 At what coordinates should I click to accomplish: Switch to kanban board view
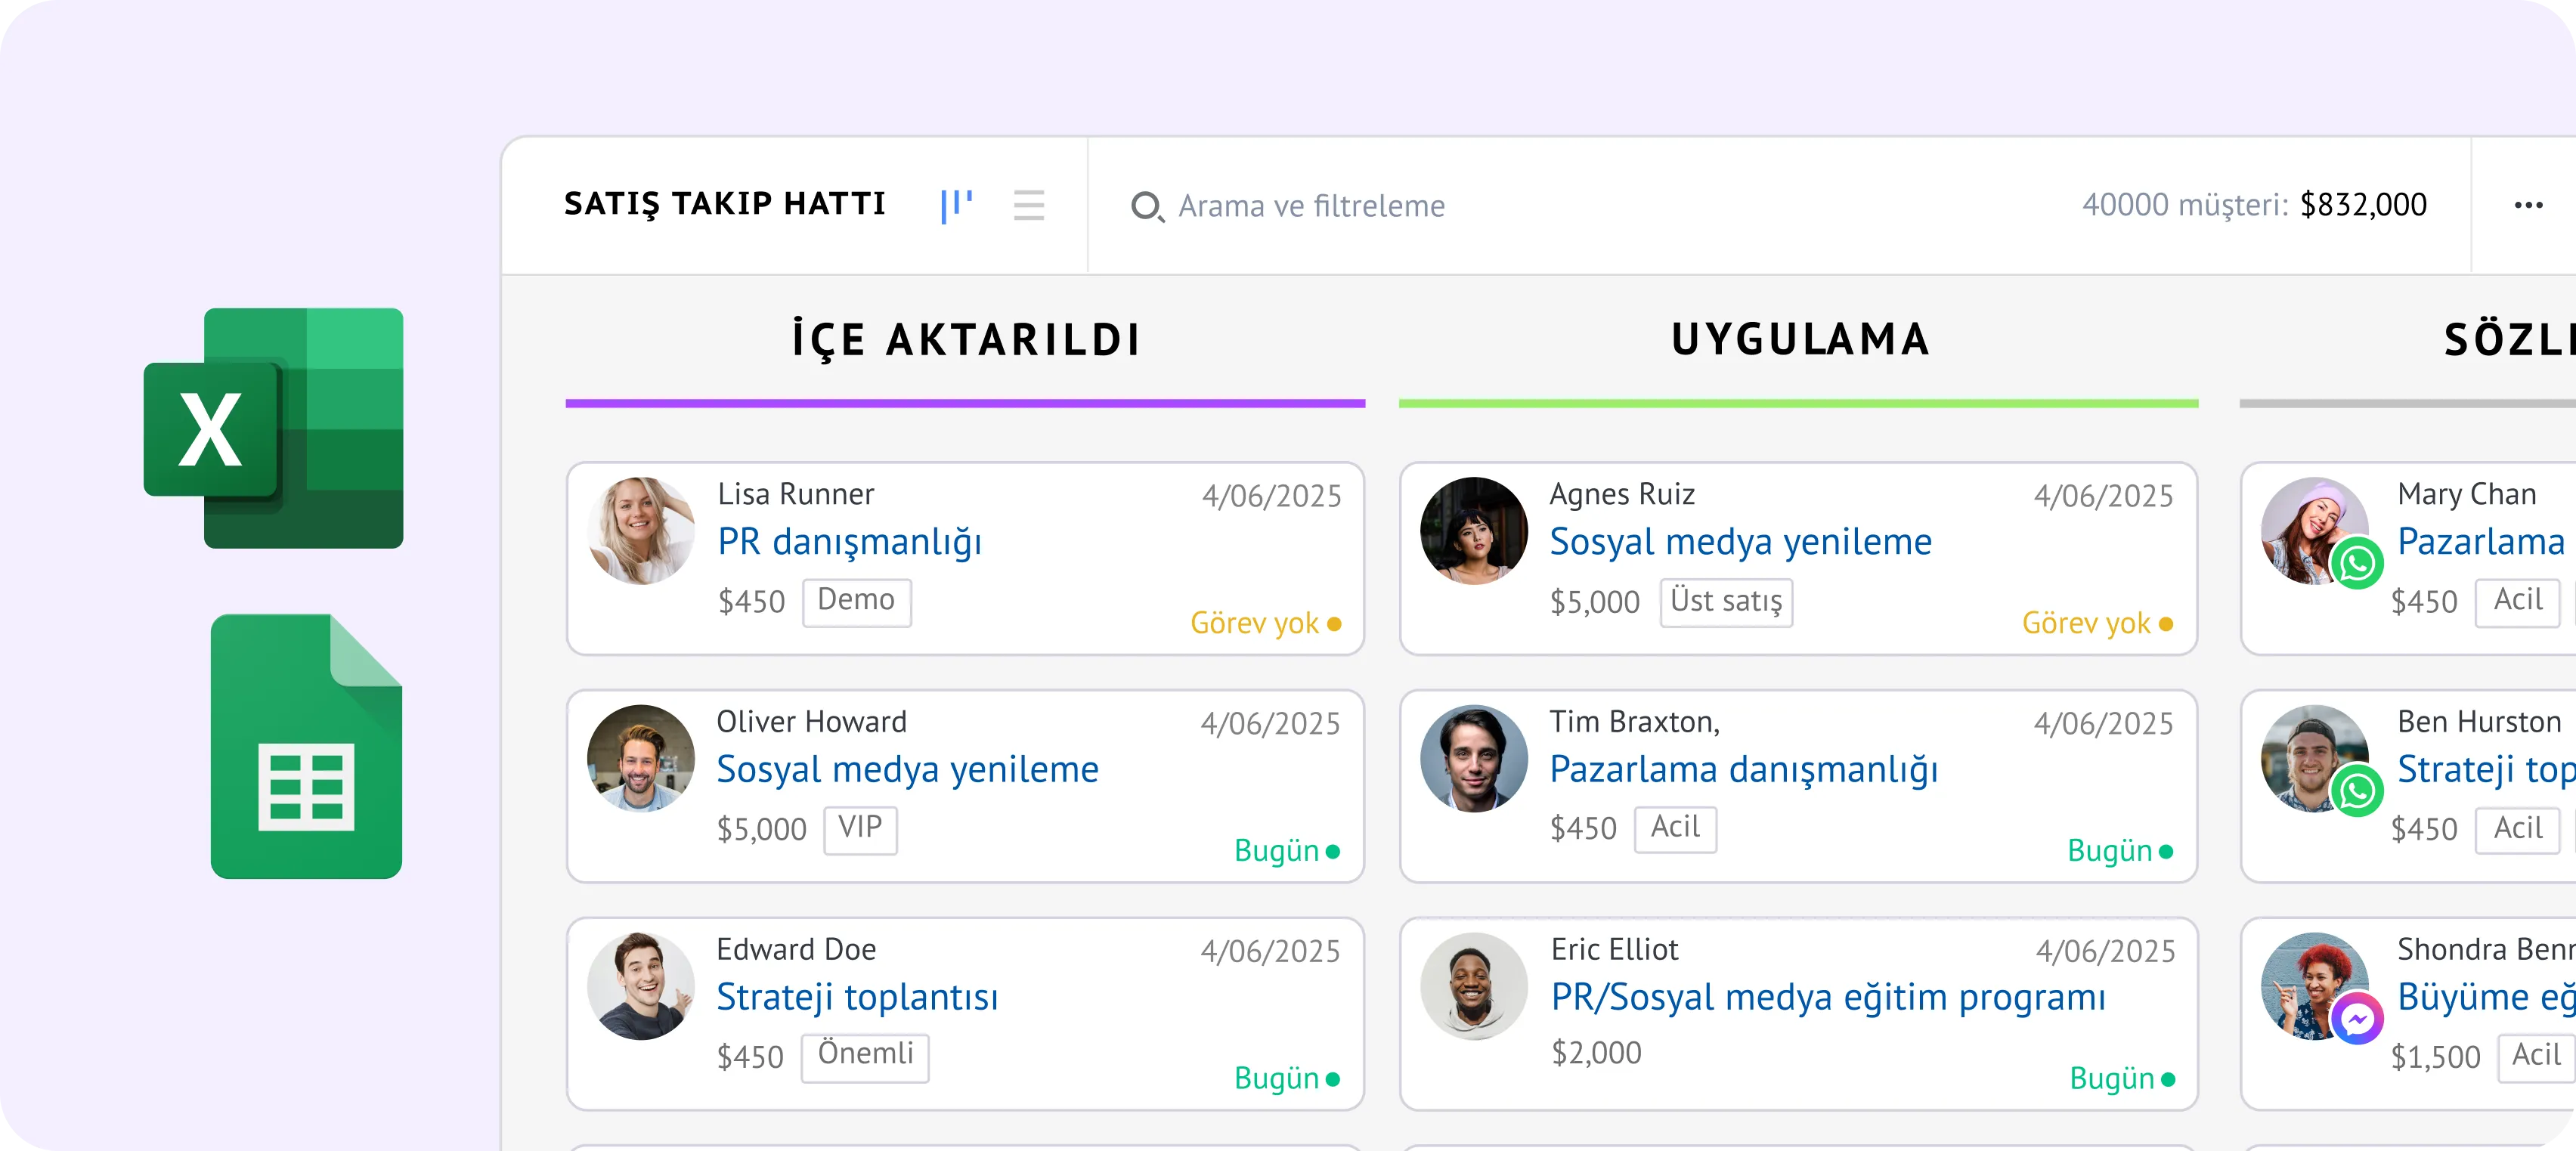[x=956, y=205]
